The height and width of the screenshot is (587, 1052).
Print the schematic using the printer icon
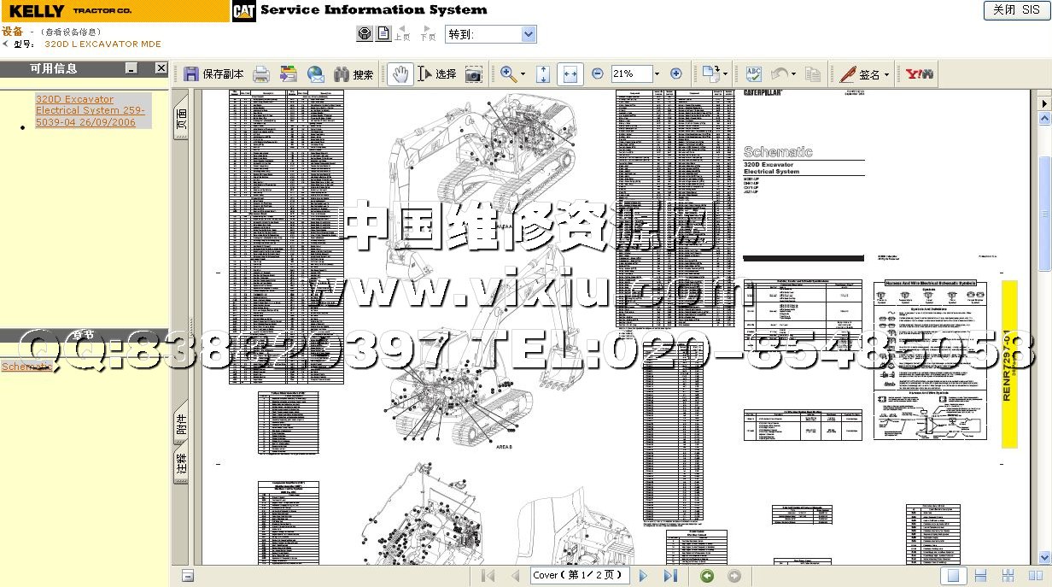click(x=261, y=74)
